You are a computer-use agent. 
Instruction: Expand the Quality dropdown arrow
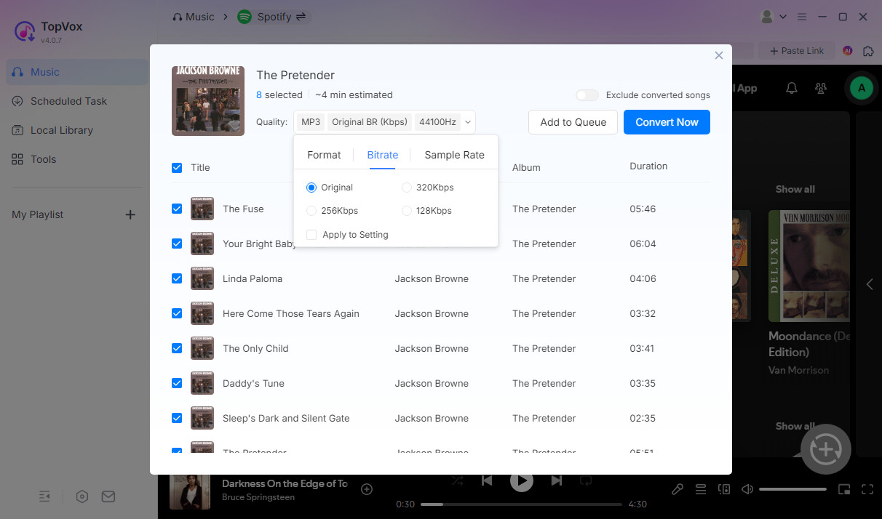pos(468,122)
